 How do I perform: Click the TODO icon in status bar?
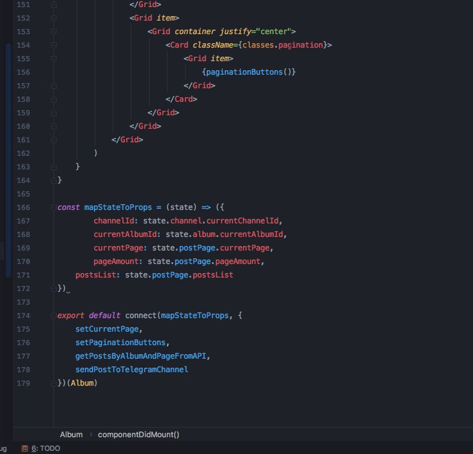[x=24, y=448]
